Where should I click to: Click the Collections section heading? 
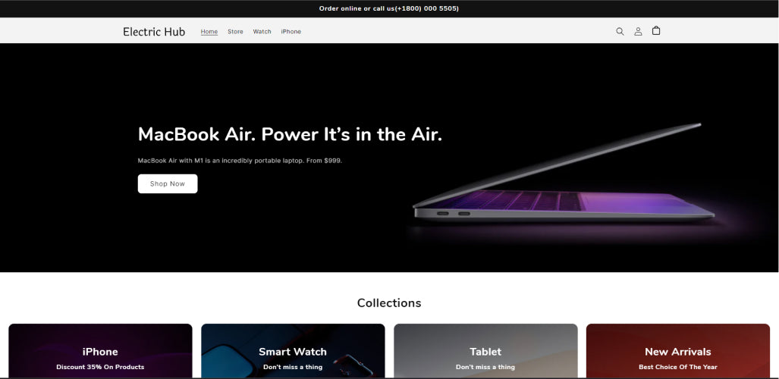[389, 303]
